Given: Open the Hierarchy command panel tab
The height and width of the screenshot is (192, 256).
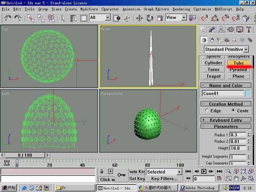Looking at the screenshot, I should coord(221,30).
